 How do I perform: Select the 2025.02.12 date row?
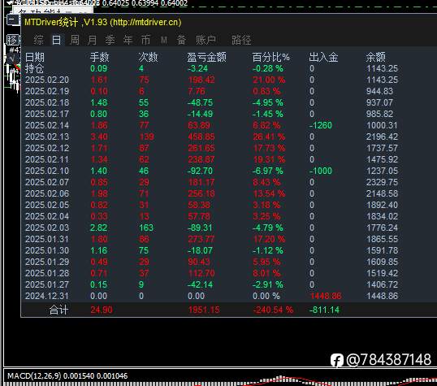click(x=47, y=148)
